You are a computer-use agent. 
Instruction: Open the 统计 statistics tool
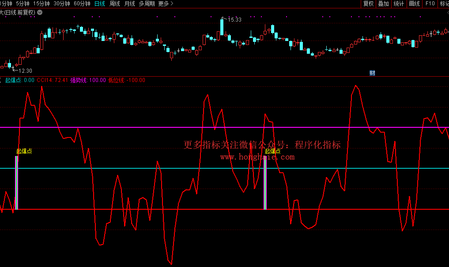pyautogui.click(x=399, y=4)
